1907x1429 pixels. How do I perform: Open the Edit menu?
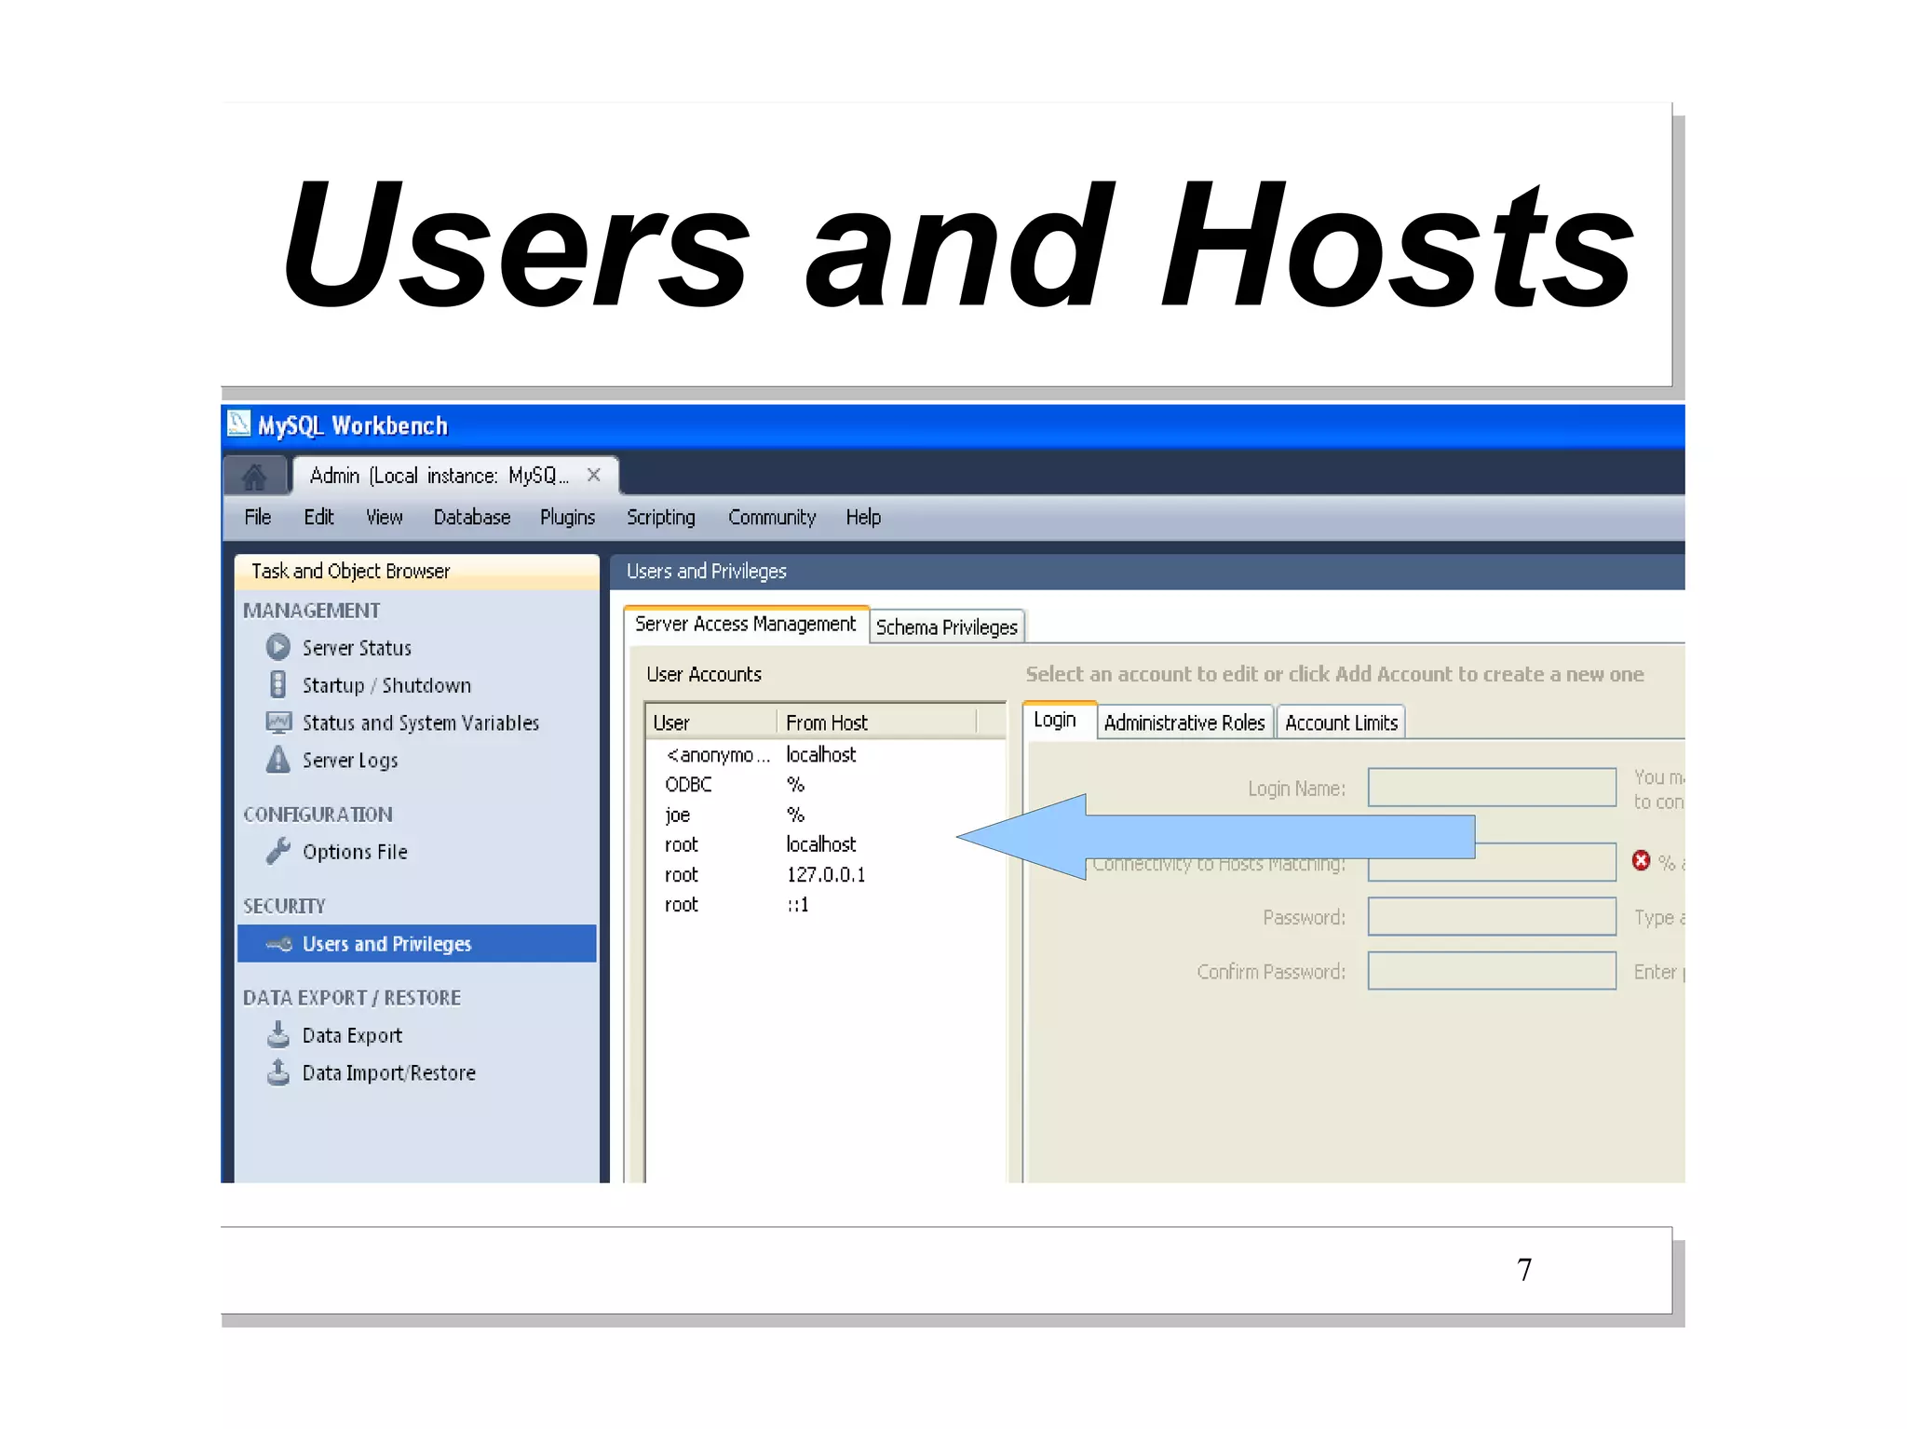(x=318, y=517)
